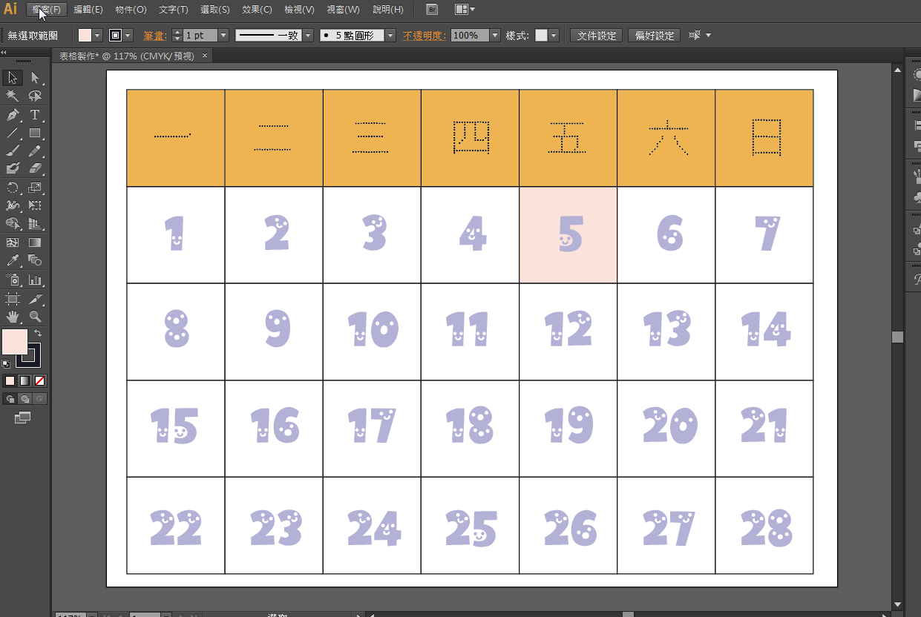Select the Blend tool
Viewport: 921px width, 617px height.
click(x=35, y=260)
